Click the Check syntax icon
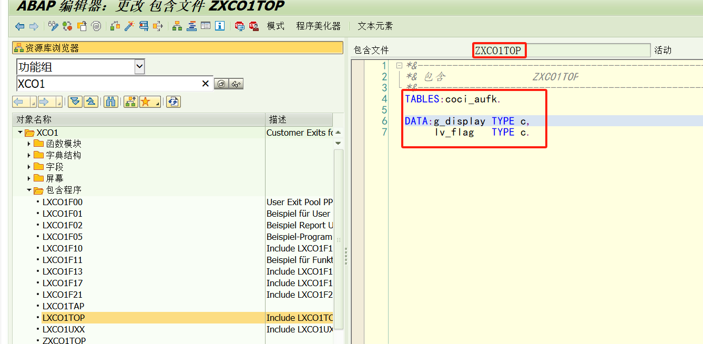703x344 pixels. point(115,26)
